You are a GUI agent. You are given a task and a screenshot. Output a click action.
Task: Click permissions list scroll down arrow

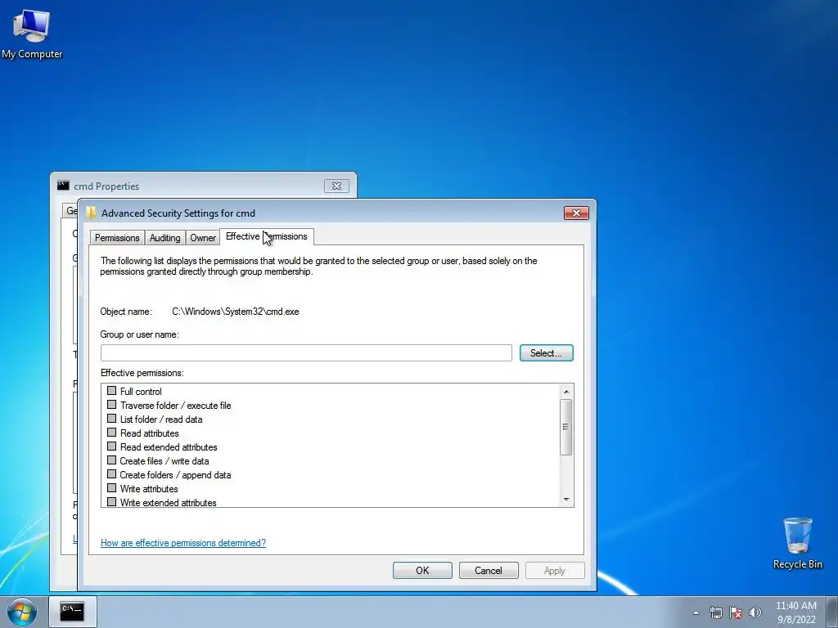(x=566, y=500)
